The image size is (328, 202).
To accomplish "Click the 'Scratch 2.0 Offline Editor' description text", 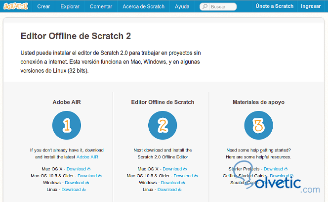I will pos(163,157).
